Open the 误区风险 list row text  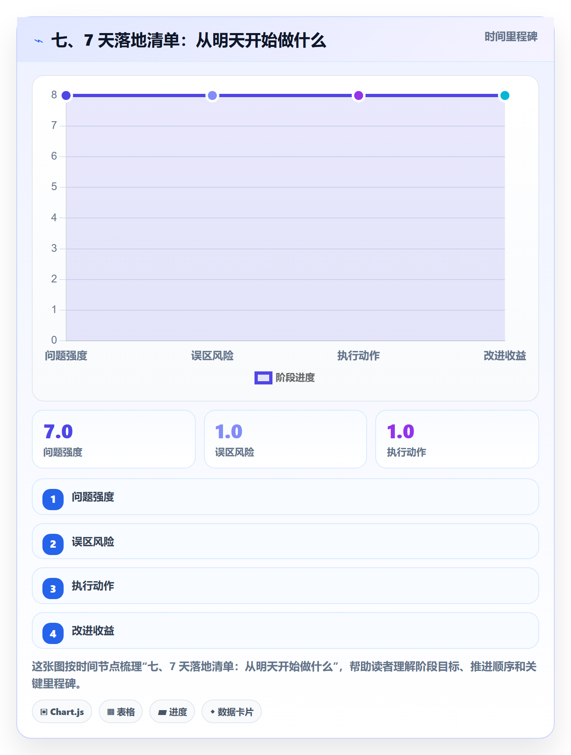[x=93, y=542]
